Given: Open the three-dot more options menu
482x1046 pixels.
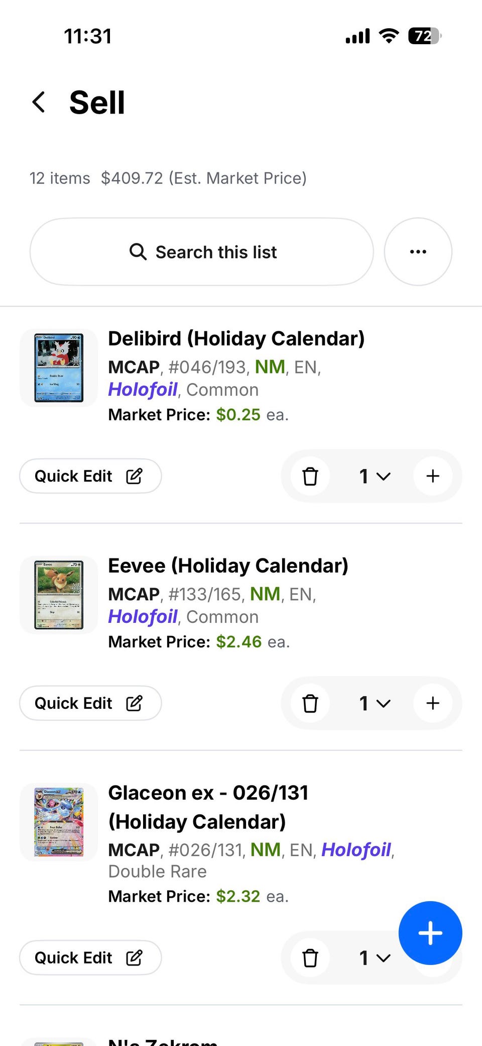Looking at the screenshot, I should 418,252.
